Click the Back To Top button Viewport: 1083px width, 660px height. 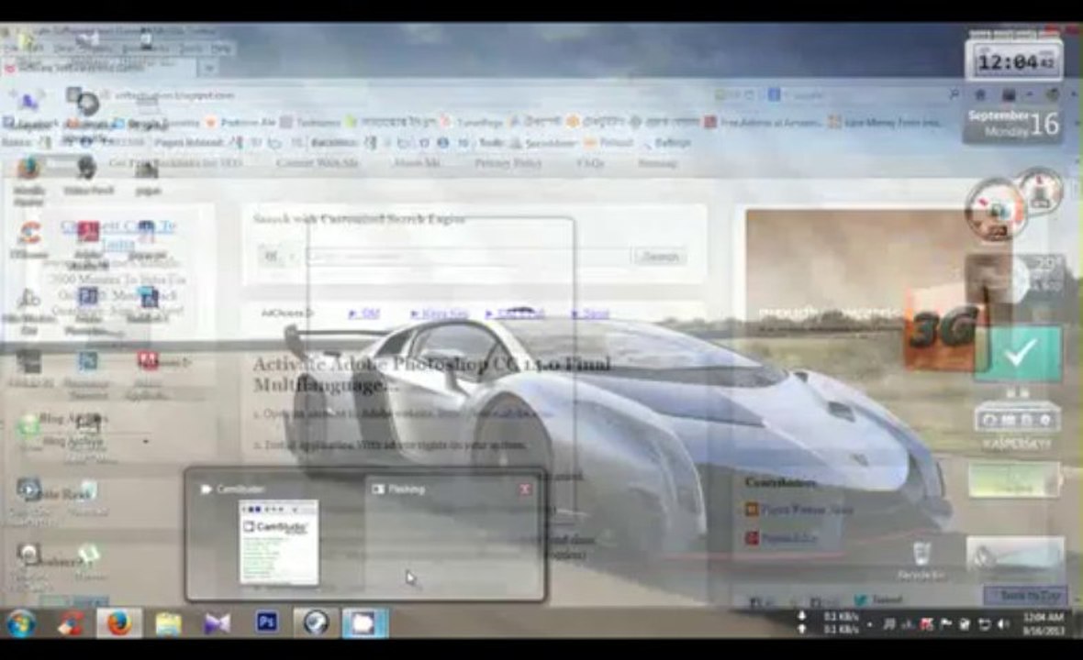(1024, 595)
